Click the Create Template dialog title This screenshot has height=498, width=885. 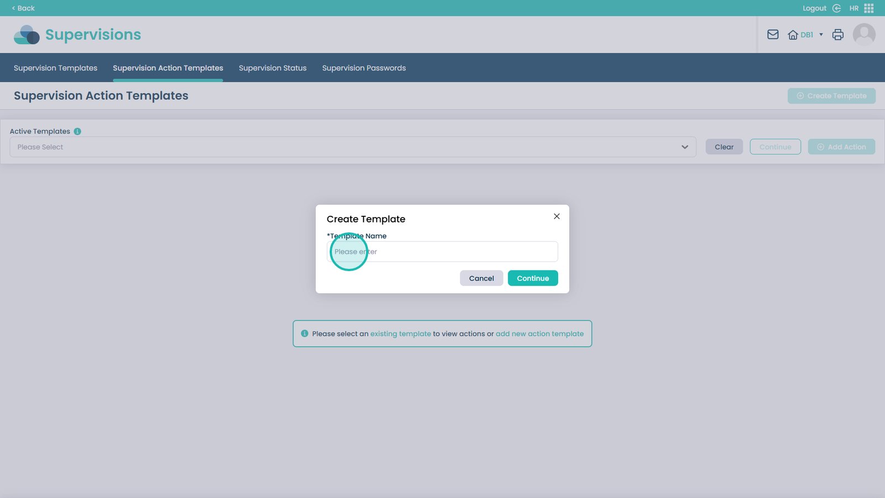pyautogui.click(x=366, y=219)
